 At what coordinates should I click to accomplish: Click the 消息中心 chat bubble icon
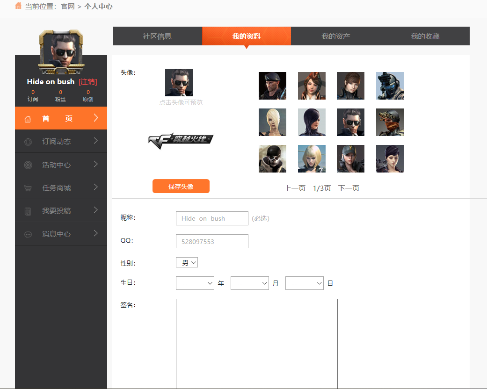pyautogui.click(x=28, y=234)
